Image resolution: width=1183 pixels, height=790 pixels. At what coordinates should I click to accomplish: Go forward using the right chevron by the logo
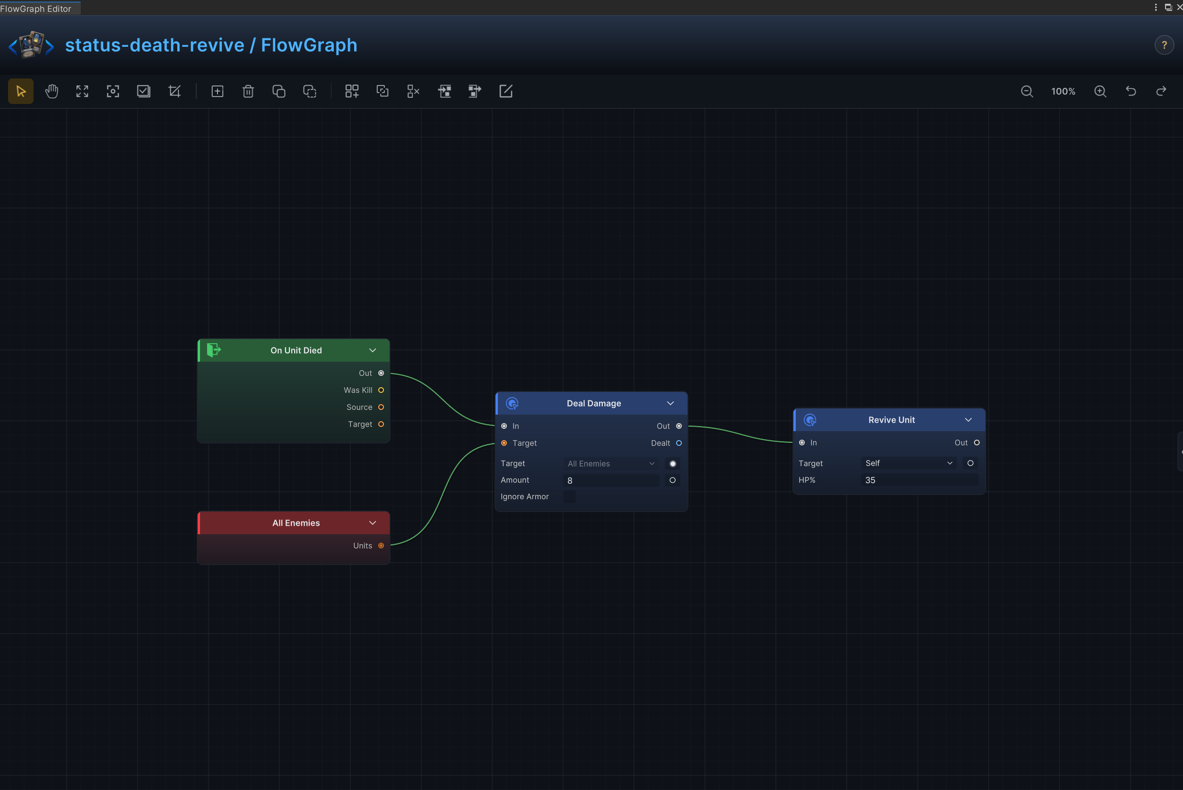point(49,47)
